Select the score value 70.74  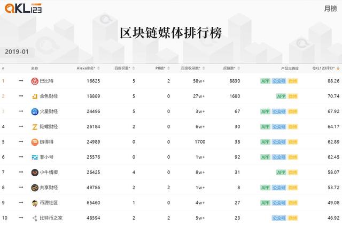click(333, 96)
